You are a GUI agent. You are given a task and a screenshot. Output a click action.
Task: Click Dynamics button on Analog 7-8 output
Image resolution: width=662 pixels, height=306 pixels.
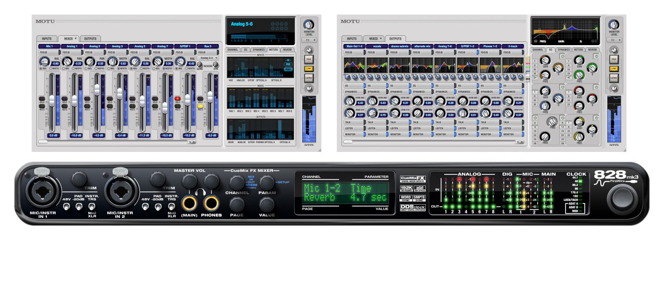(445, 92)
